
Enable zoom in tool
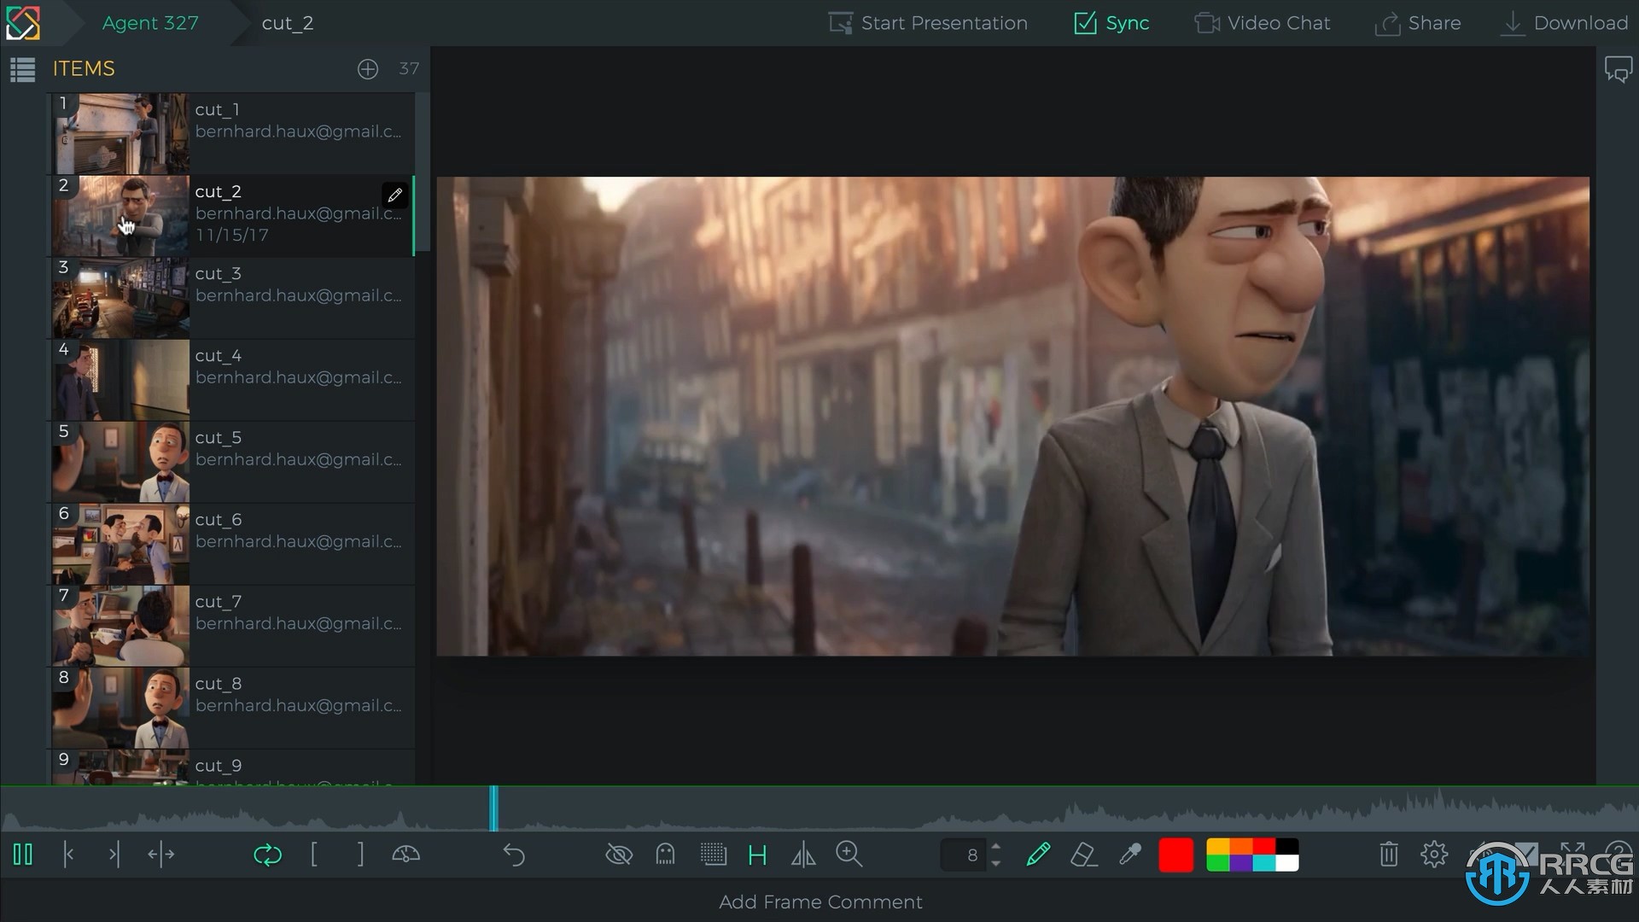click(849, 855)
